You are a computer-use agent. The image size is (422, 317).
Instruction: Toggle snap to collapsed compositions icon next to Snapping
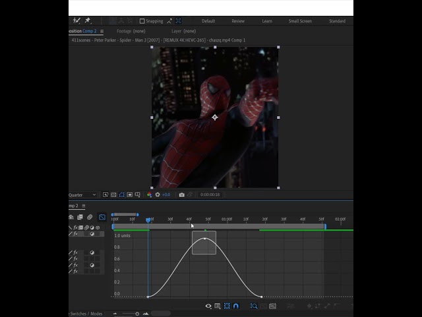[x=169, y=21]
